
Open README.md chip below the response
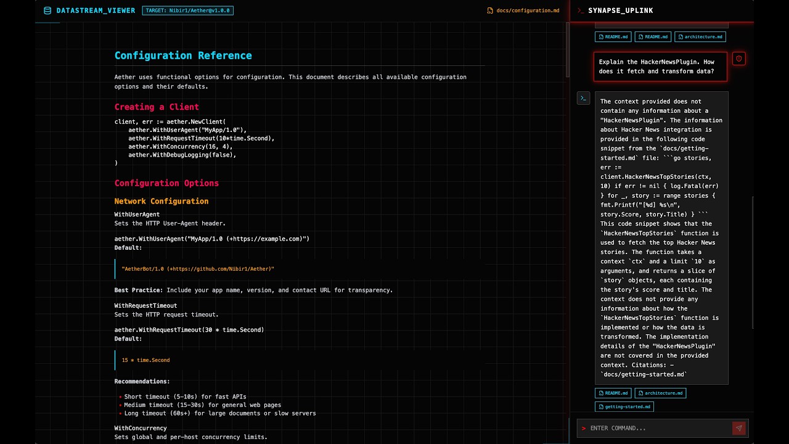click(x=613, y=393)
